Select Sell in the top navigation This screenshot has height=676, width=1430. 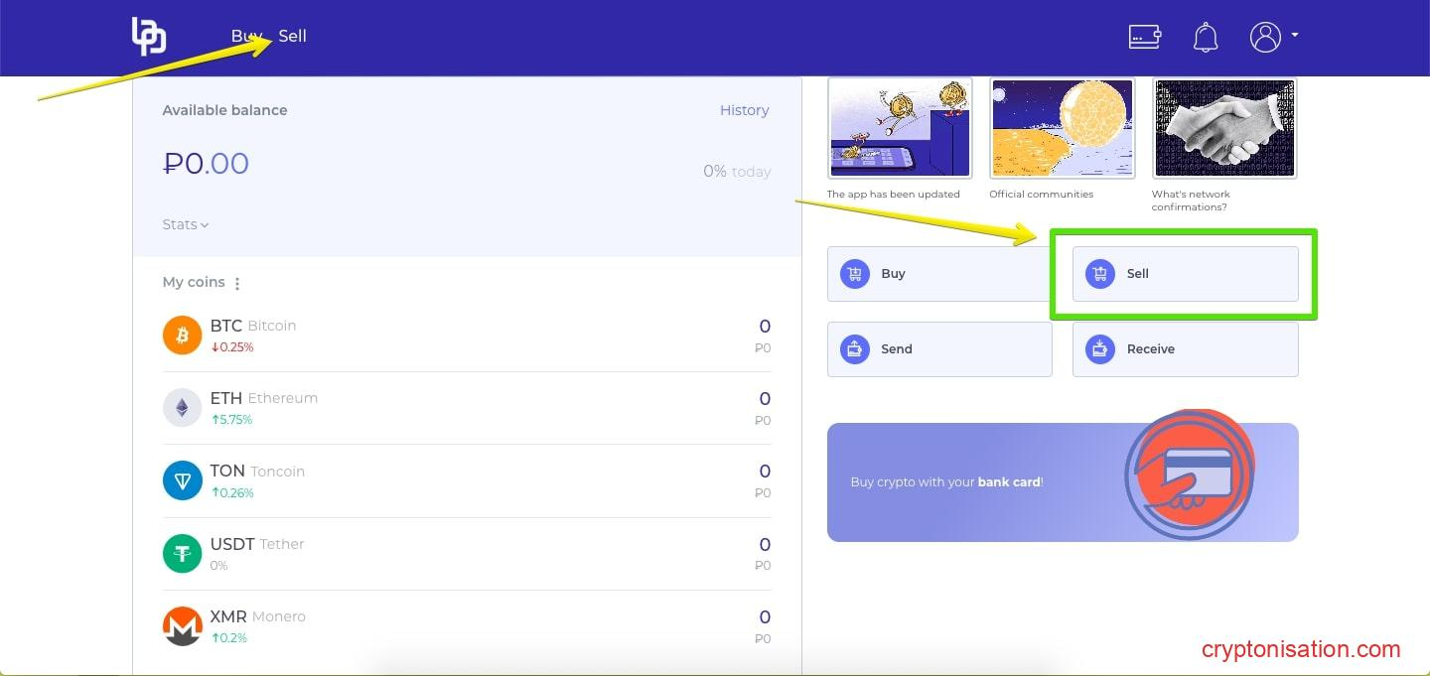[x=293, y=36]
